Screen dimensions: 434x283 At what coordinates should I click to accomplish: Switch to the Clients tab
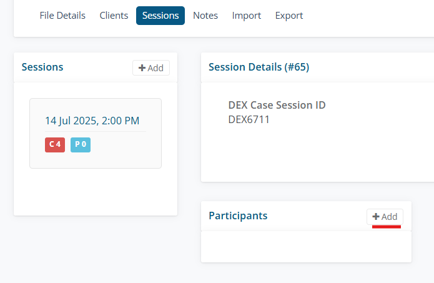pos(114,16)
